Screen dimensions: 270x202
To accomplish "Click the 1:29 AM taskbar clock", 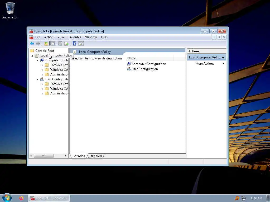I will (x=256, y=198).
